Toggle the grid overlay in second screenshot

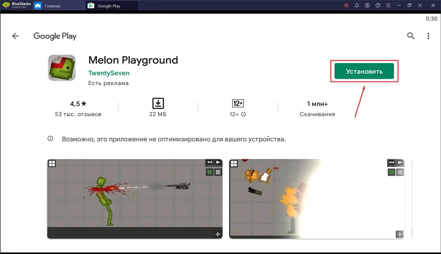click(400, 172)
